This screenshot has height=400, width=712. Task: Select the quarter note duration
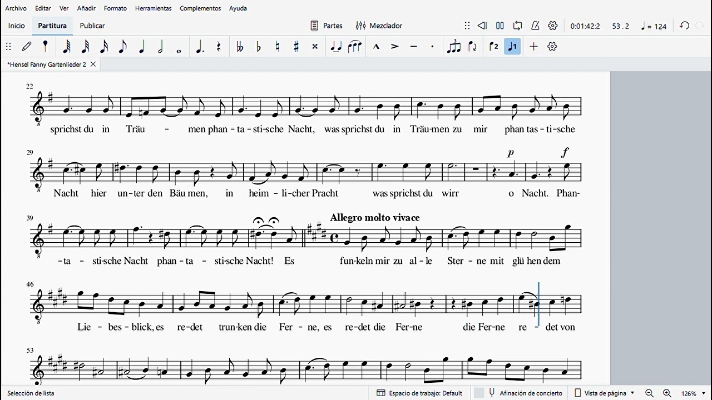141,47
